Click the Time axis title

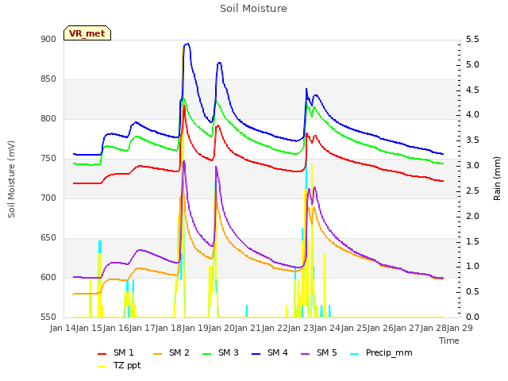pos(449,341)
